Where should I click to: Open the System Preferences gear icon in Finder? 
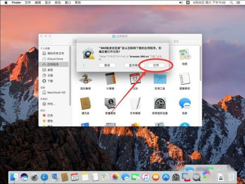(160, 103)
